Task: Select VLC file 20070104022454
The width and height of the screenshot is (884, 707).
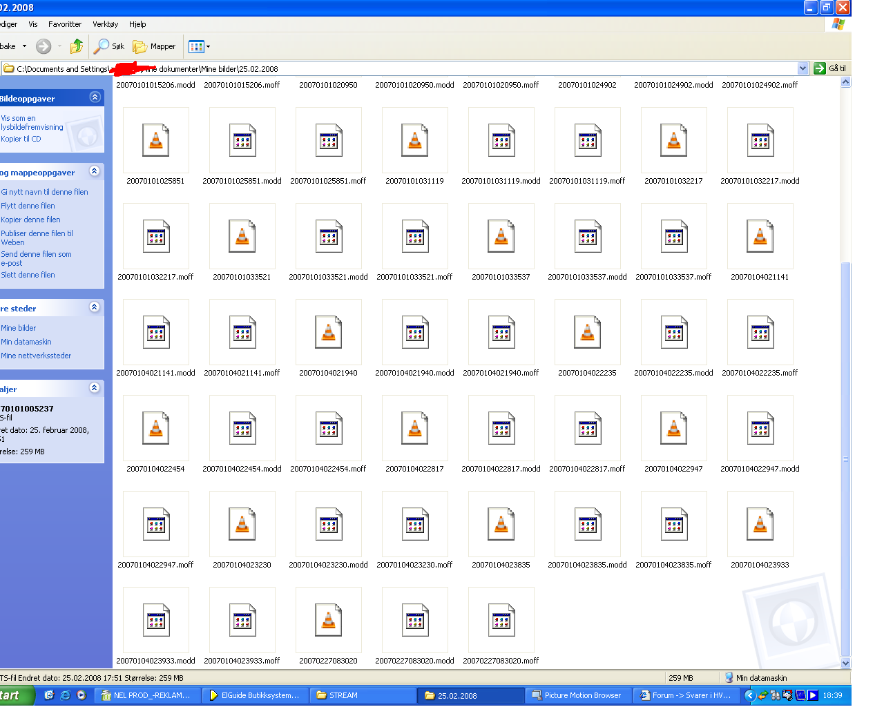Action: (x=156, y=428)
